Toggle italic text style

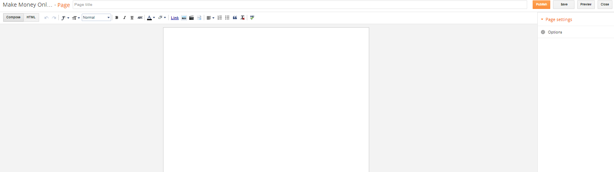(x=124, y=18)
